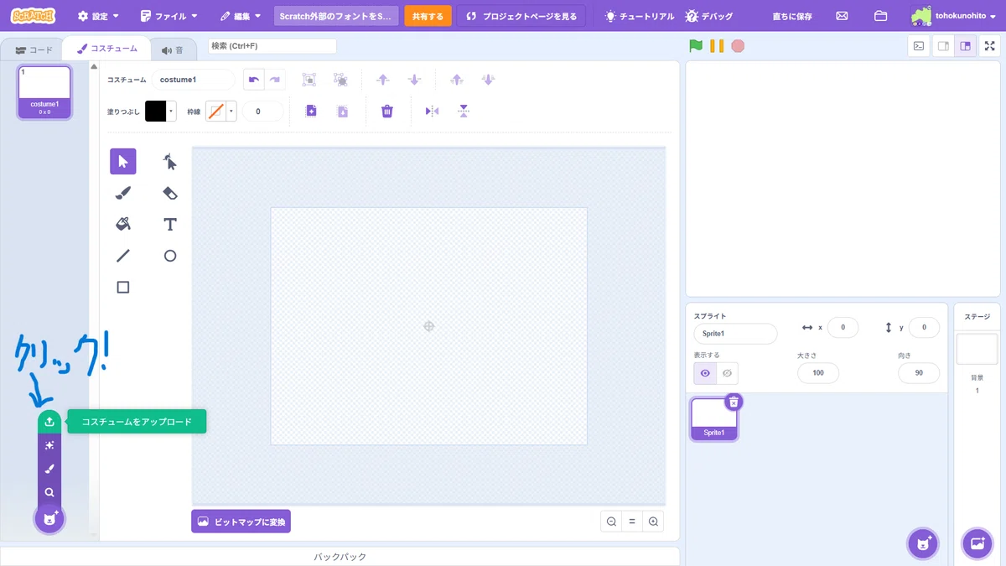Click the Scratch logo
The width and height of the screenshot is (1006, 566).
33,16
